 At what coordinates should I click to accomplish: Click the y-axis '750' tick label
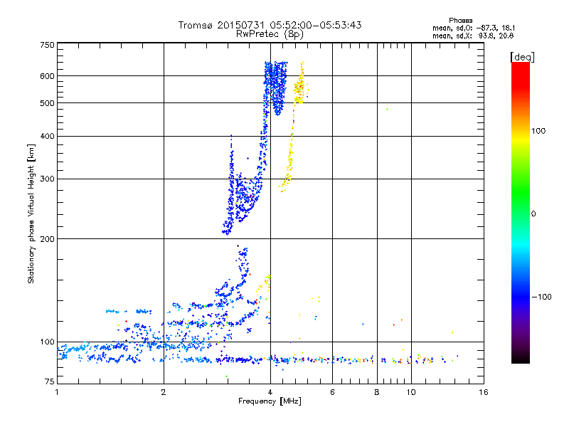(x=47, y=45)
